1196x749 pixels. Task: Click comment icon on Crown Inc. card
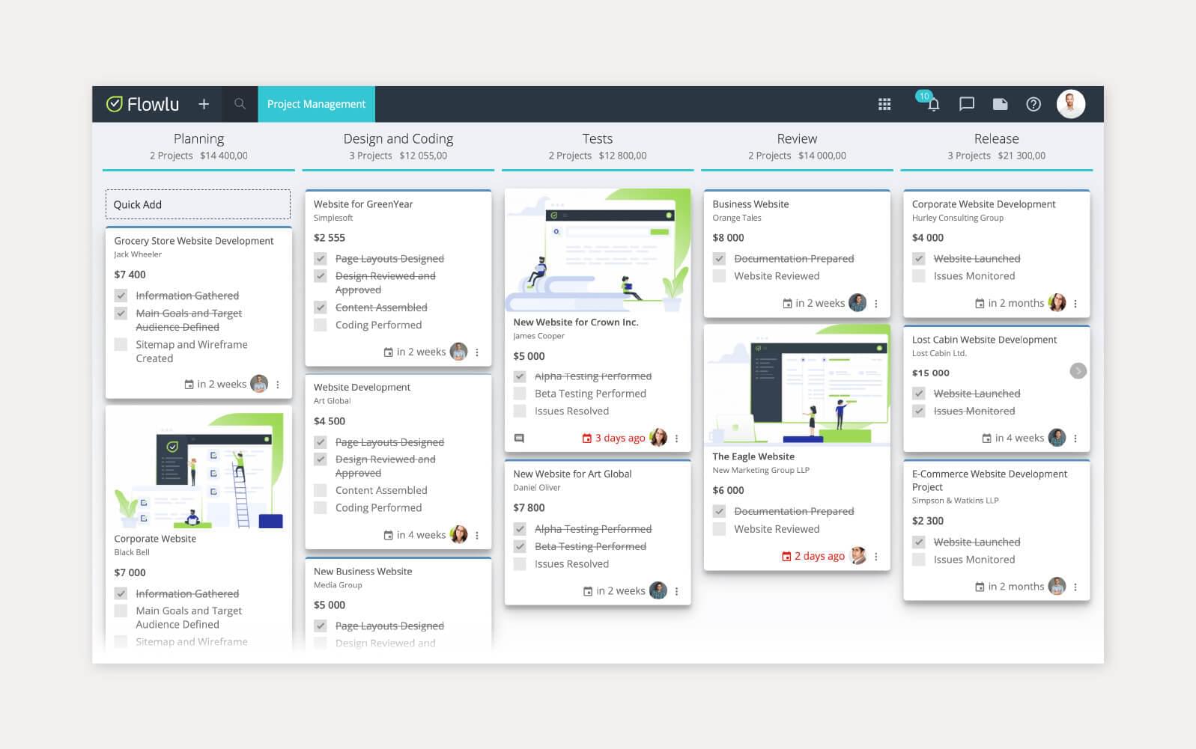(519, 438)
